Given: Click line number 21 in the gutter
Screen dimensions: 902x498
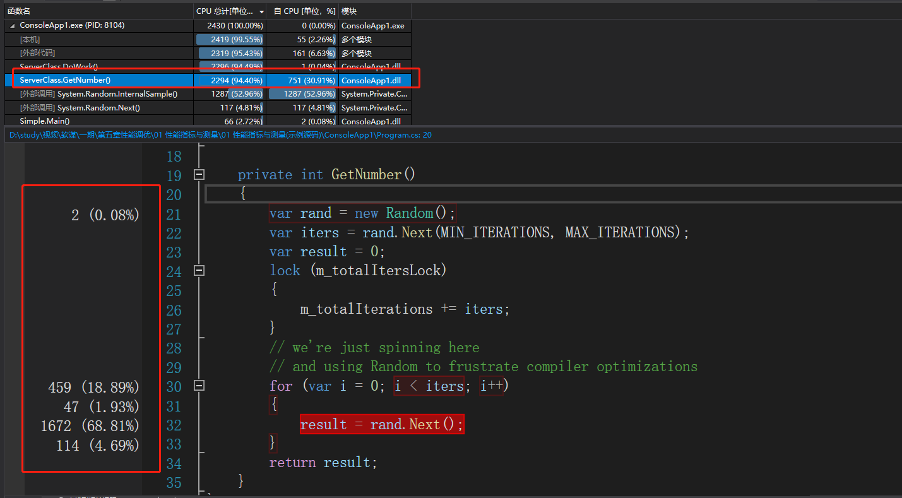Looking at the screenshot, I should tap(174, 215).
